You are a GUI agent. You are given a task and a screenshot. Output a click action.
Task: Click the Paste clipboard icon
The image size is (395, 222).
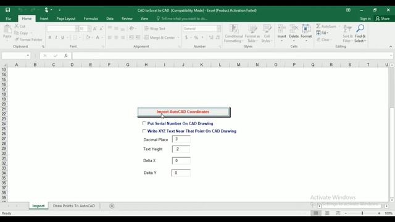tap(7, 30)
